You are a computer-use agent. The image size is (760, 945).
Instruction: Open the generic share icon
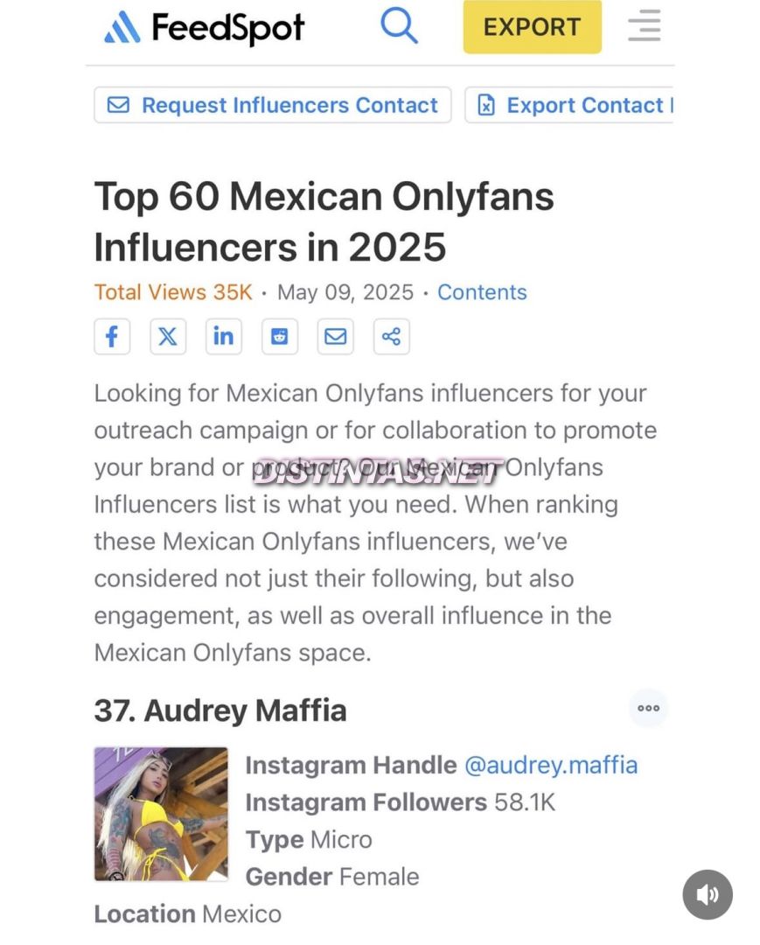click(x=392, y=336)
